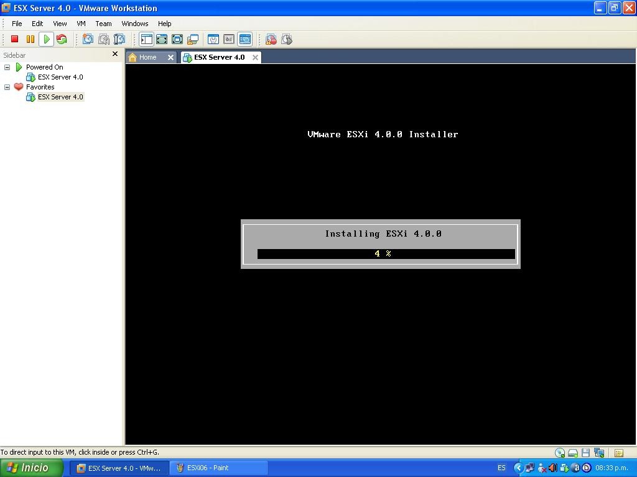This screenshot has height=477, width=637.
Task: Click the floppy device status icon
Action: click(585, 453)
